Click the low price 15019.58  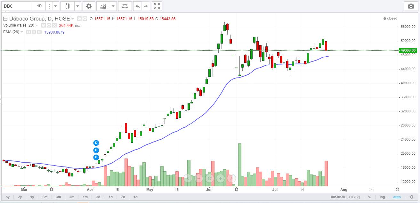tap(145, 19)
